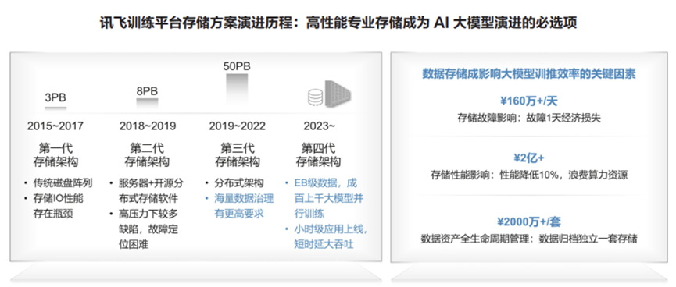Select the '2015~2017' year range
676x287 pixels.
55,126
